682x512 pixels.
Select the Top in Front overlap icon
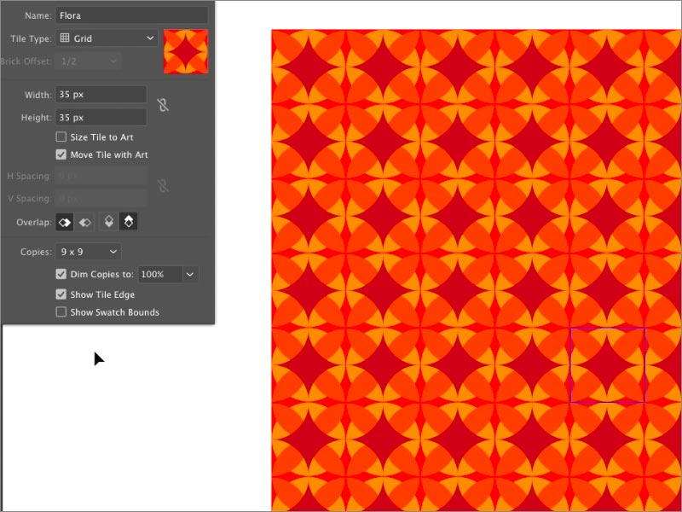108,222
